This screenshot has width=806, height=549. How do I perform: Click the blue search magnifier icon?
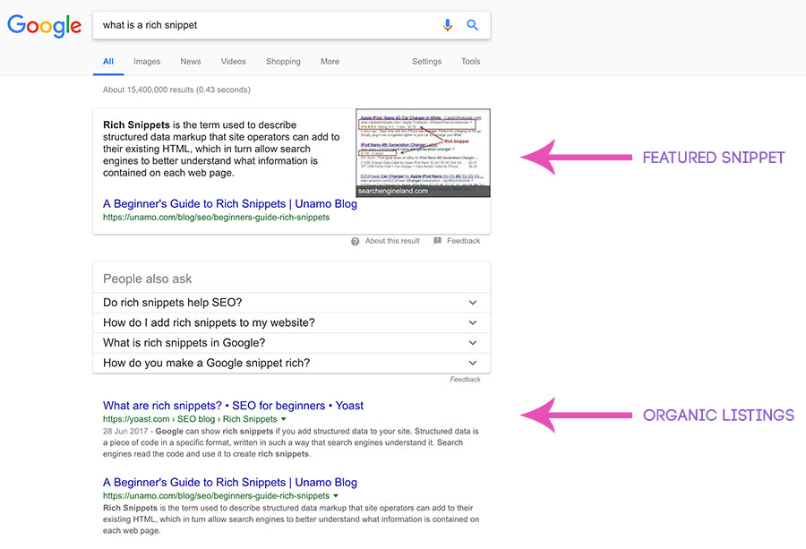pyautogui.click(x=472, y=25)
